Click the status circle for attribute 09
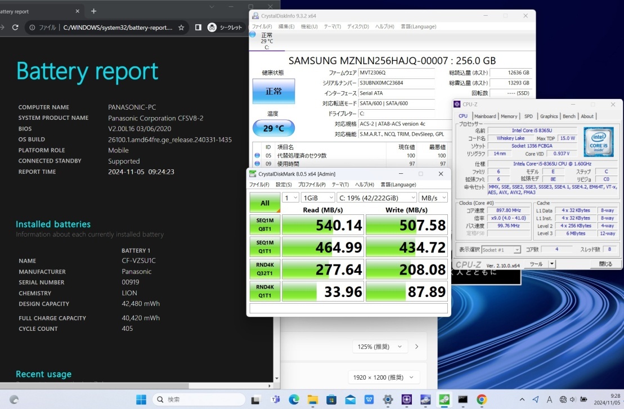The image size is (624, 409). pos(257,164)
